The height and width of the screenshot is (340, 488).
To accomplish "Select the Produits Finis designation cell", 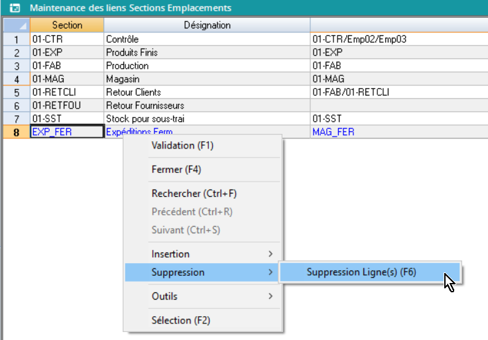I will click(207, 52).
